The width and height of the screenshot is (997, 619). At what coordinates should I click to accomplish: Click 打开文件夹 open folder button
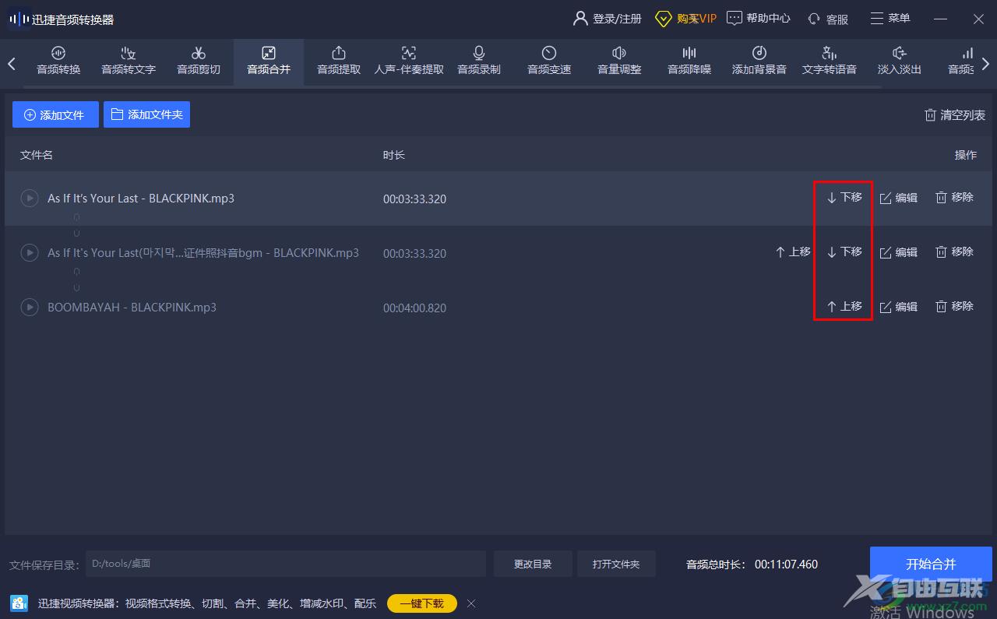pyautogui.click(x=616, y=564)
